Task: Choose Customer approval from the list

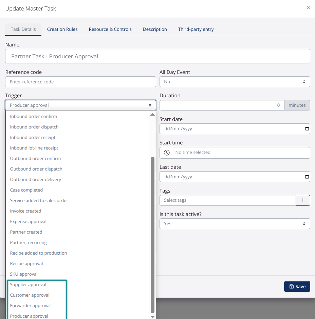Action: coord(30,295)
